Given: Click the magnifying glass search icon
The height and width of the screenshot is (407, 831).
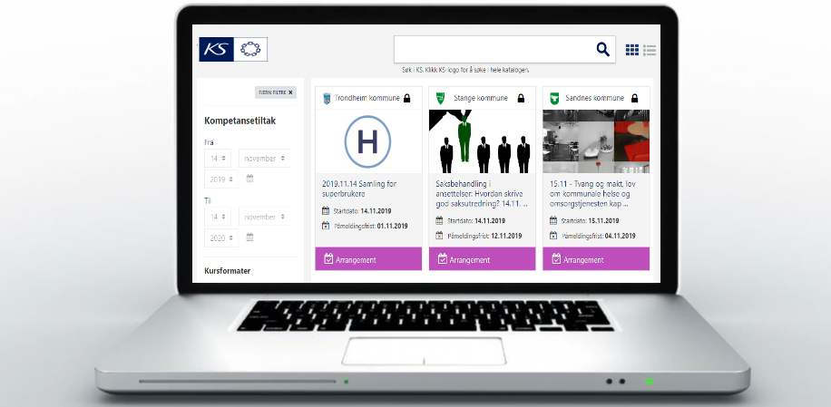Looking at the screenshot, I should click(x=602, y=49).
